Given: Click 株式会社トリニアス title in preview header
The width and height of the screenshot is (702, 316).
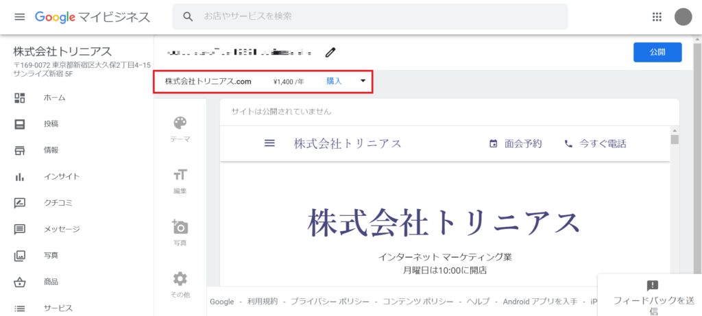Looking at the screenshot, I should (x=348, y=144).
